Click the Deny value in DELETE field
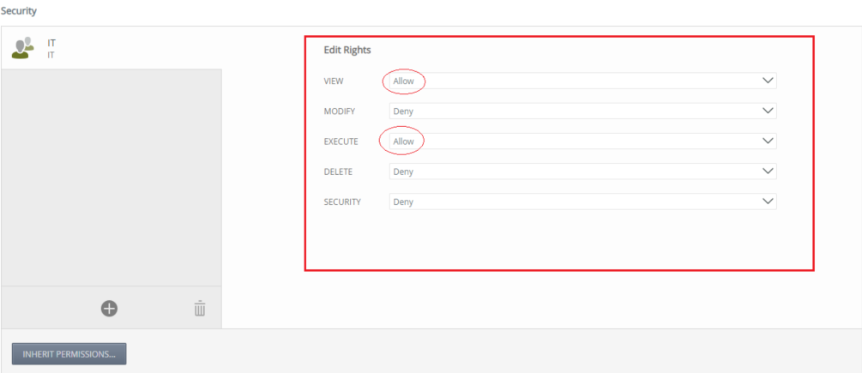 pos(403,171)
